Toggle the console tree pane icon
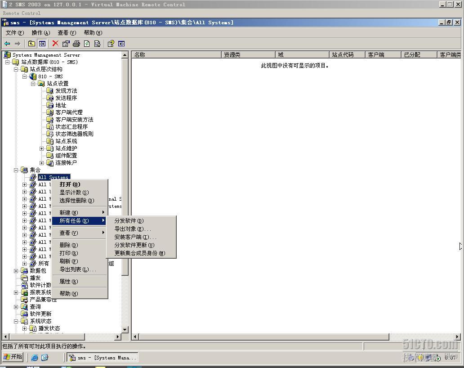 pyautogui.click(x=42, y=44)
